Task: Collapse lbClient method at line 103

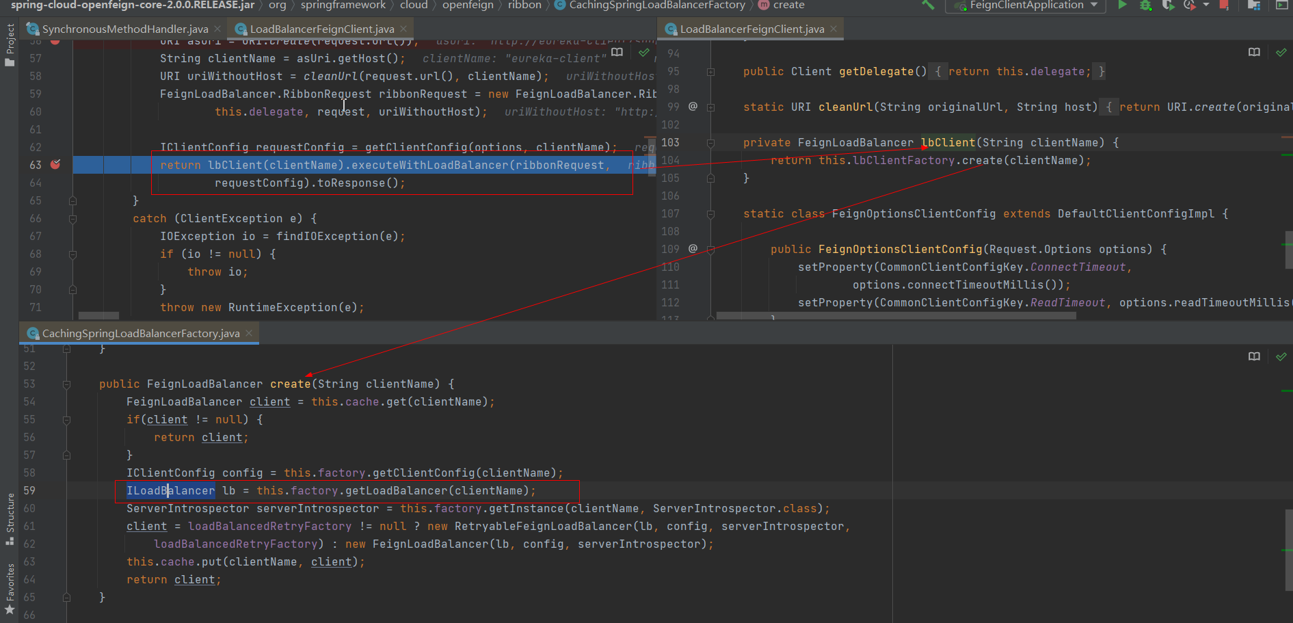Action: [710, 143]
